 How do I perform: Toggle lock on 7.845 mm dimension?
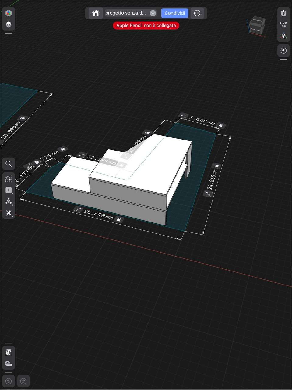point(221,125)
